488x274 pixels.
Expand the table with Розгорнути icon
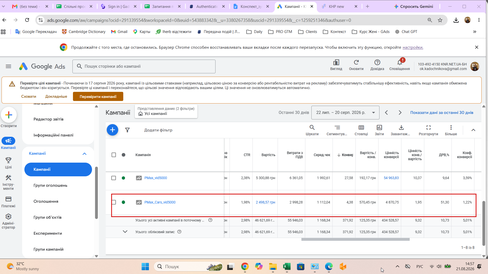[428, 128]
